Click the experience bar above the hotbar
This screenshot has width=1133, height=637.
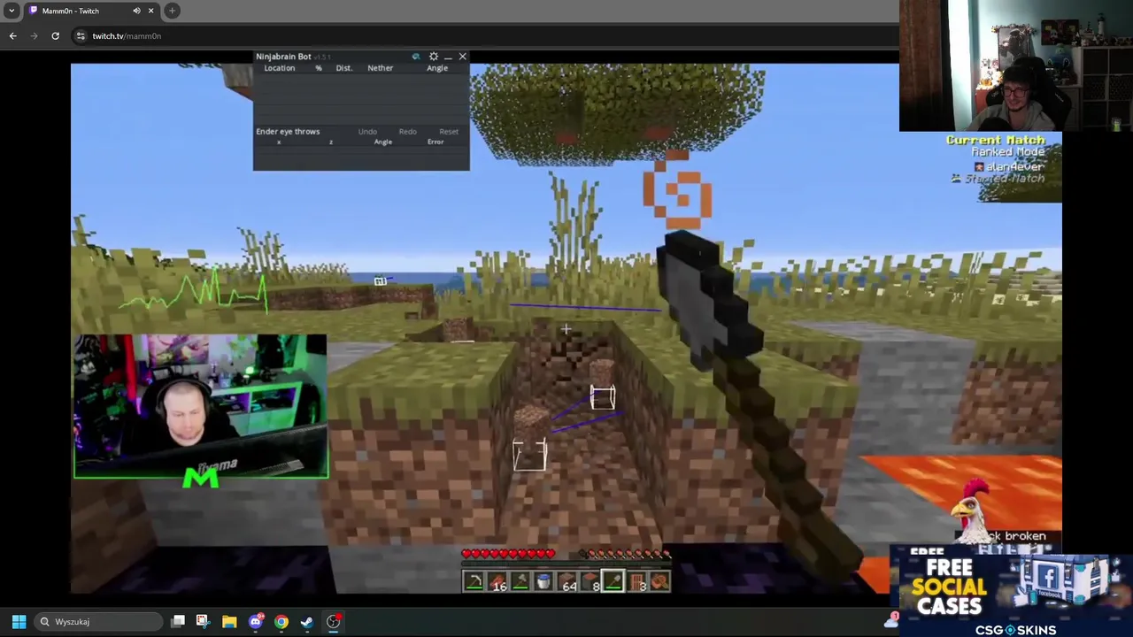point(566,564)
